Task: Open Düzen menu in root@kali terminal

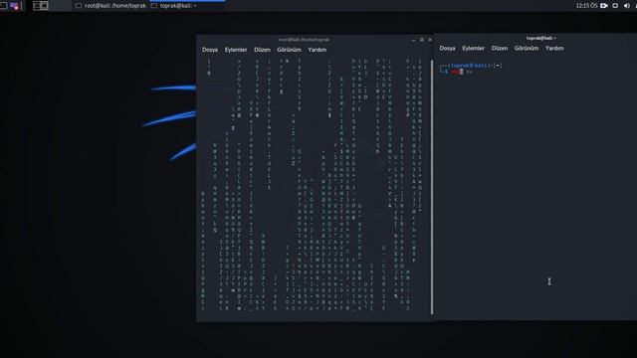Action: click(262, 50)
